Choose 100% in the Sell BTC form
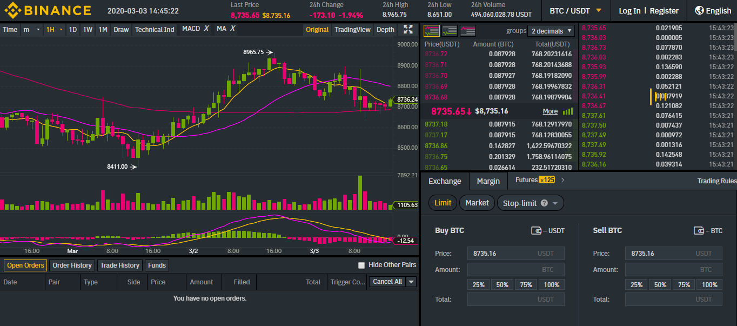Image resolution: width=737 pixels, height=326 pixels. [709, 285]
